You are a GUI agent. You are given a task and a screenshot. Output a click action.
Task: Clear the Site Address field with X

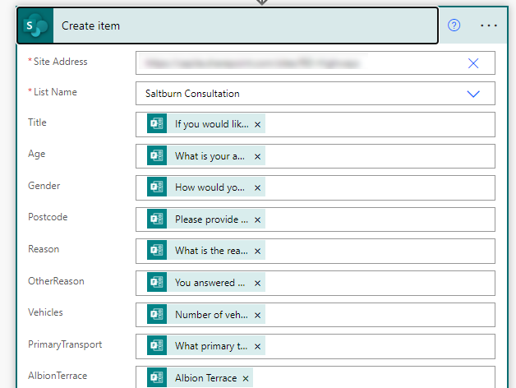click(x=473, y=63)
